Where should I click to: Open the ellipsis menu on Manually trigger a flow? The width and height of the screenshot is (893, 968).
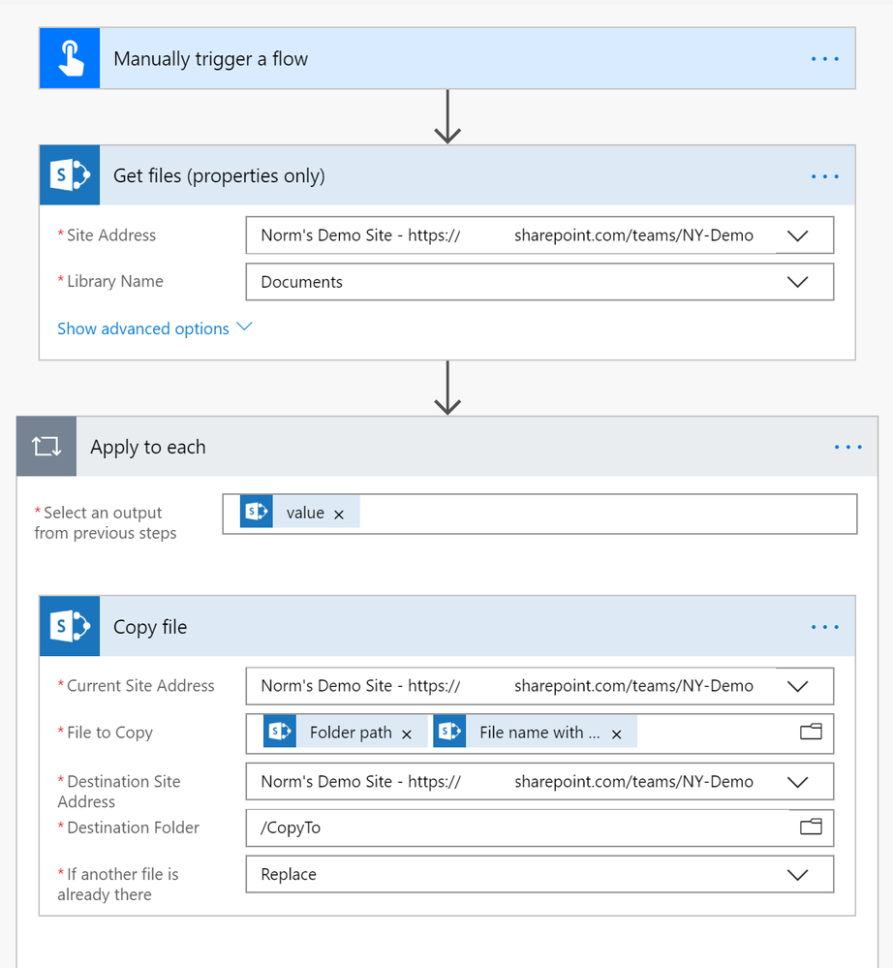click(x=824, y=59)
